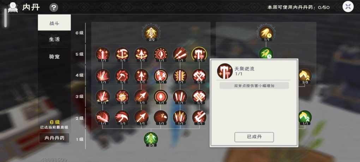Click the highlighted double-axe skill in level 5
This screenshot has width=360, height=162.
tap(199, 54)
